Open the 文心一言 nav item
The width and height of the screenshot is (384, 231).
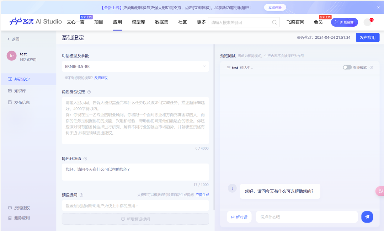point(75,22)
